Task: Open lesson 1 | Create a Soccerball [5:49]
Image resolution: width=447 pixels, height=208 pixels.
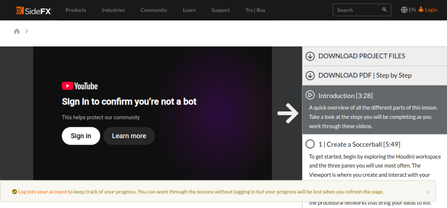Action: pos(359,144)
